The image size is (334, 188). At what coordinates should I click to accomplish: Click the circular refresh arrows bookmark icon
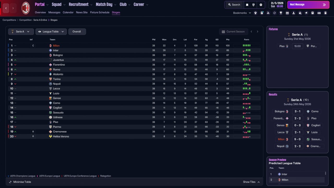pos(275,13)
